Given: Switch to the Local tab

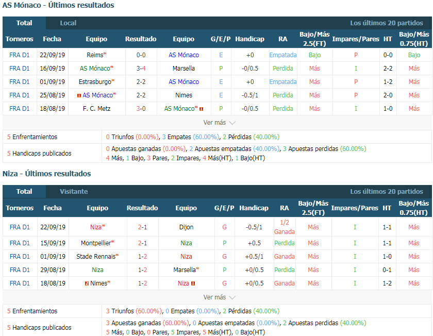Looking at the screenshot, I should pos(68,23).
